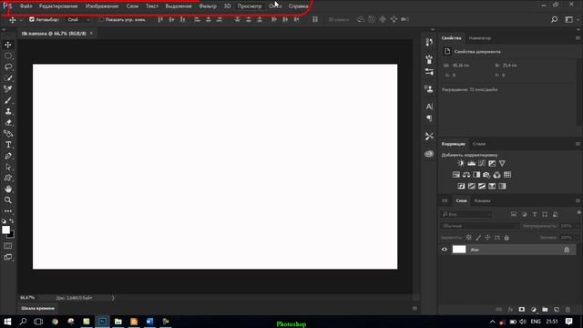Open the Файл menu

tap(26, 6)
